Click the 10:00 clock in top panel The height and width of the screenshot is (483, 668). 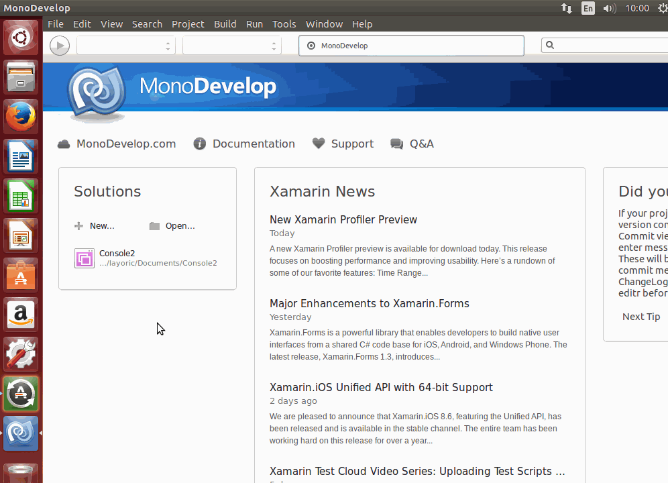(637, 8)
